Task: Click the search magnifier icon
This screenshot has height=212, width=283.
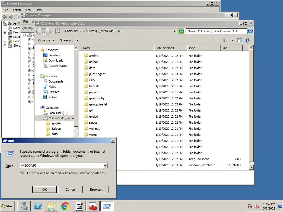Action: click(x=250, y=31)
